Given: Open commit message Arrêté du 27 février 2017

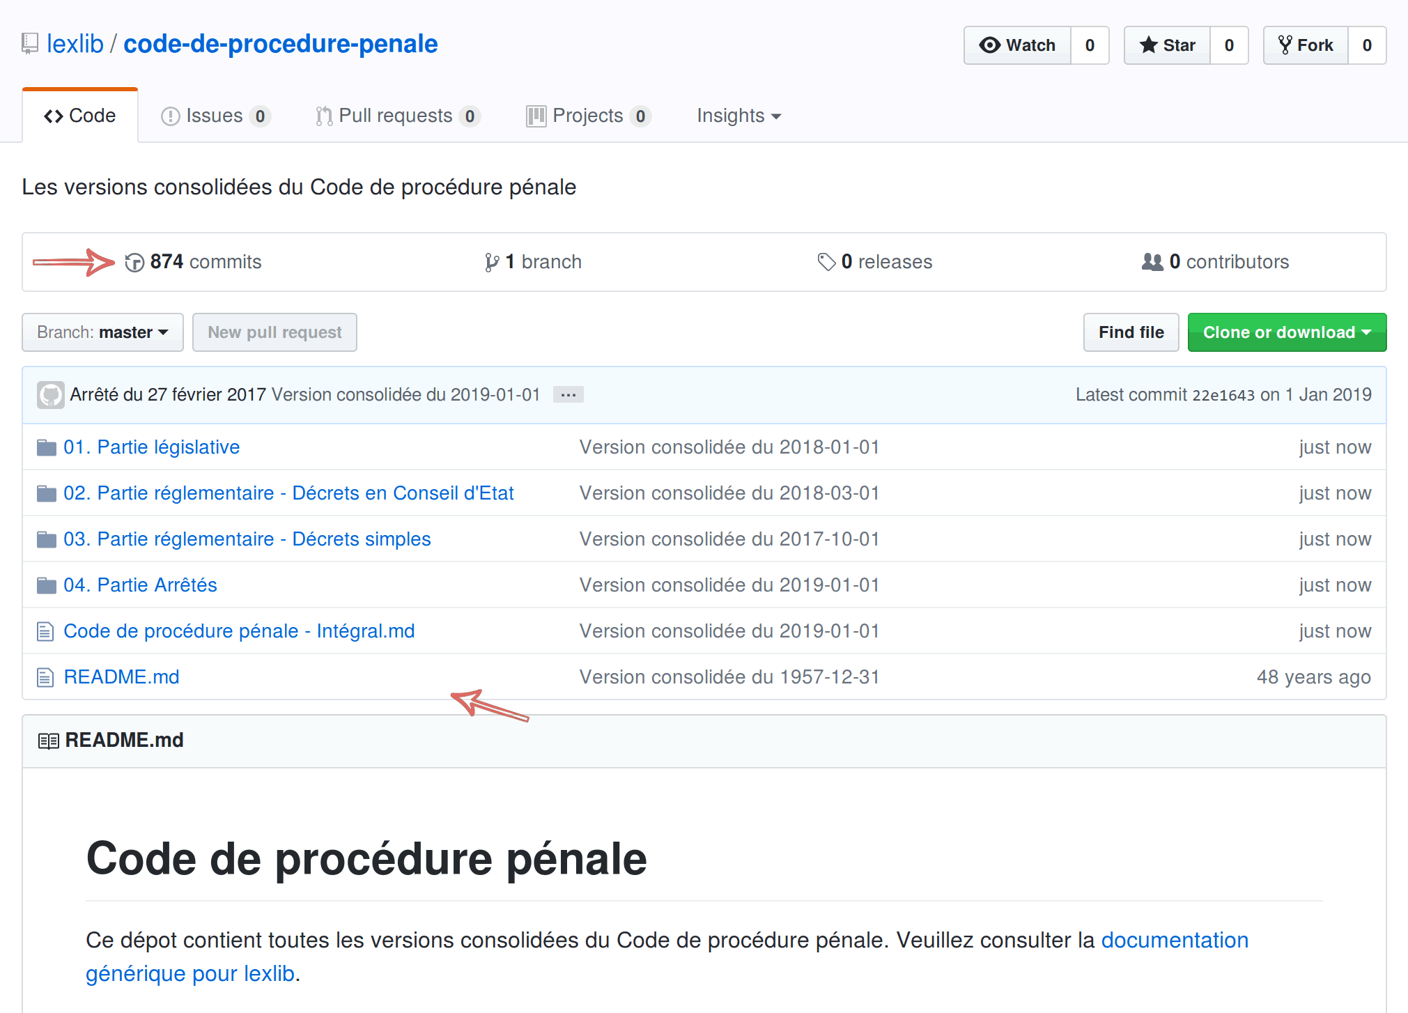Looking at the screenshot, I should 168,395.
